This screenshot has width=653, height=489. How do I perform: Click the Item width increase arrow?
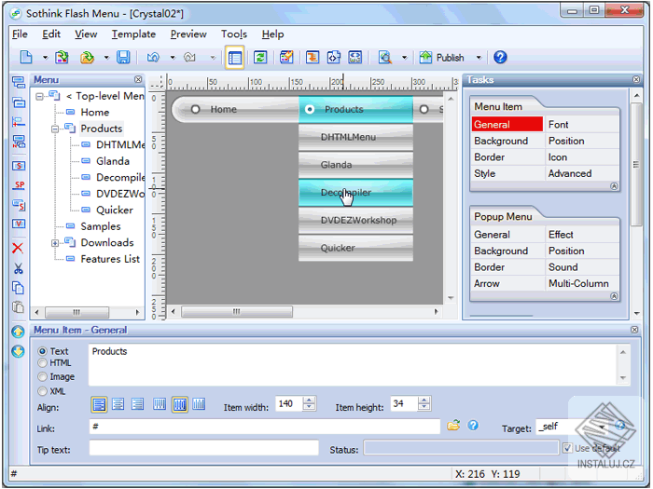coord(310,401)
